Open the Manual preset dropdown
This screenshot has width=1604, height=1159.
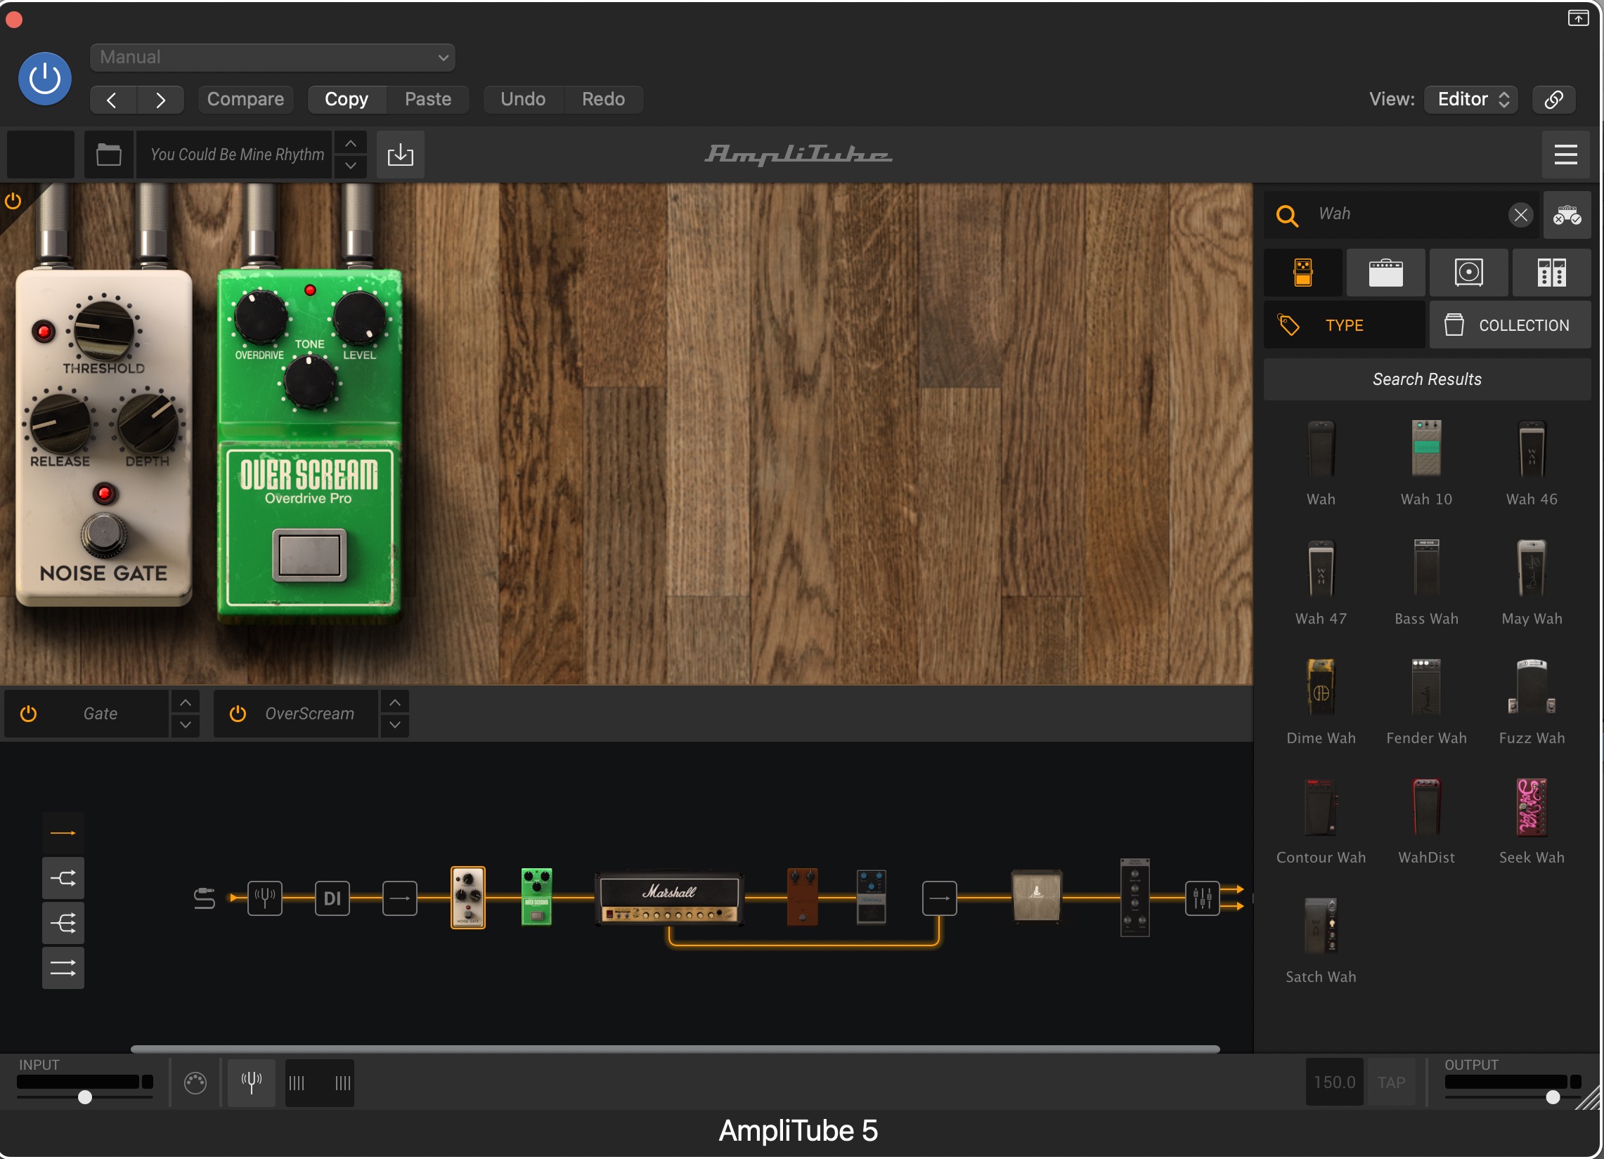click(x=272, y=57)
